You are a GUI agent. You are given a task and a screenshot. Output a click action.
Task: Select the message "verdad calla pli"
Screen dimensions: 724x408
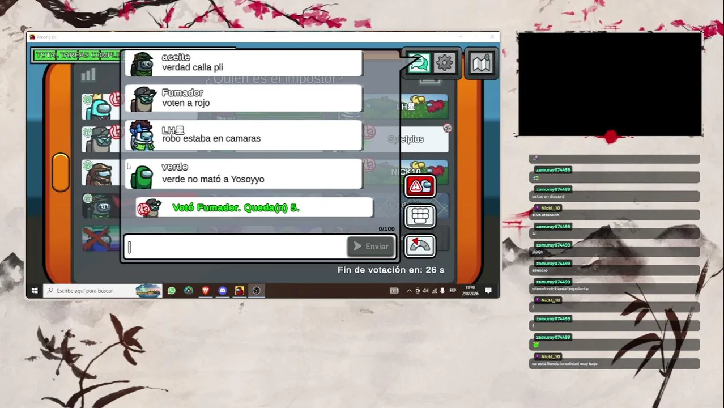193,67
